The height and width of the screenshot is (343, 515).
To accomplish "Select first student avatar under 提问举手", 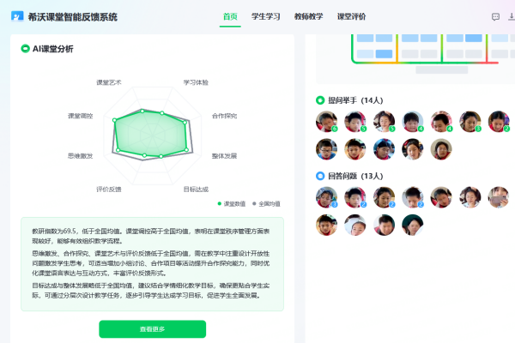I will tap(326, 122).
